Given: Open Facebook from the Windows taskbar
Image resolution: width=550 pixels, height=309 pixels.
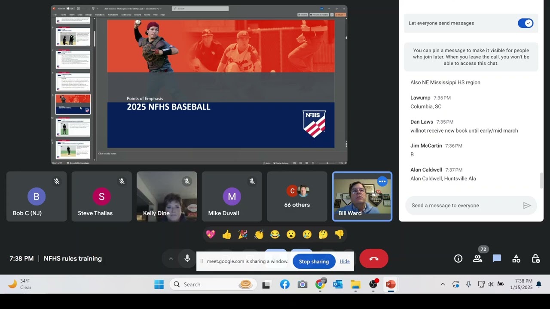Looking at the screenshot, I should point(284,285).
